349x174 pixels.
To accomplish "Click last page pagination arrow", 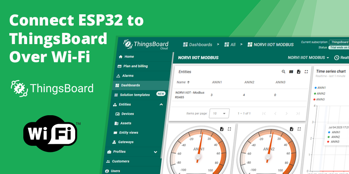I will (x=298, y=114).
